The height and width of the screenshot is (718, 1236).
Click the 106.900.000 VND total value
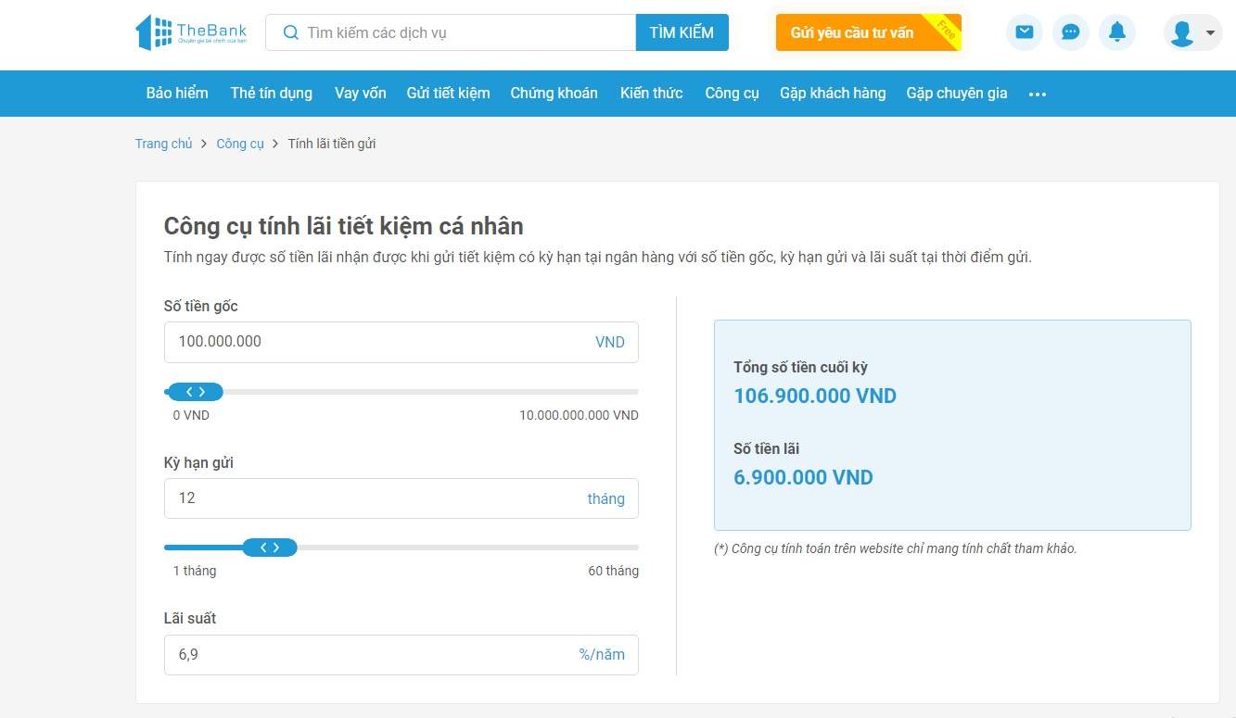point(815,397)
